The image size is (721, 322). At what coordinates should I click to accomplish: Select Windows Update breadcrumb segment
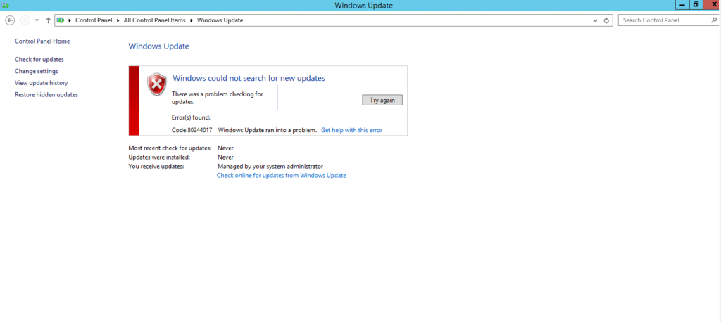pos(220,20)
